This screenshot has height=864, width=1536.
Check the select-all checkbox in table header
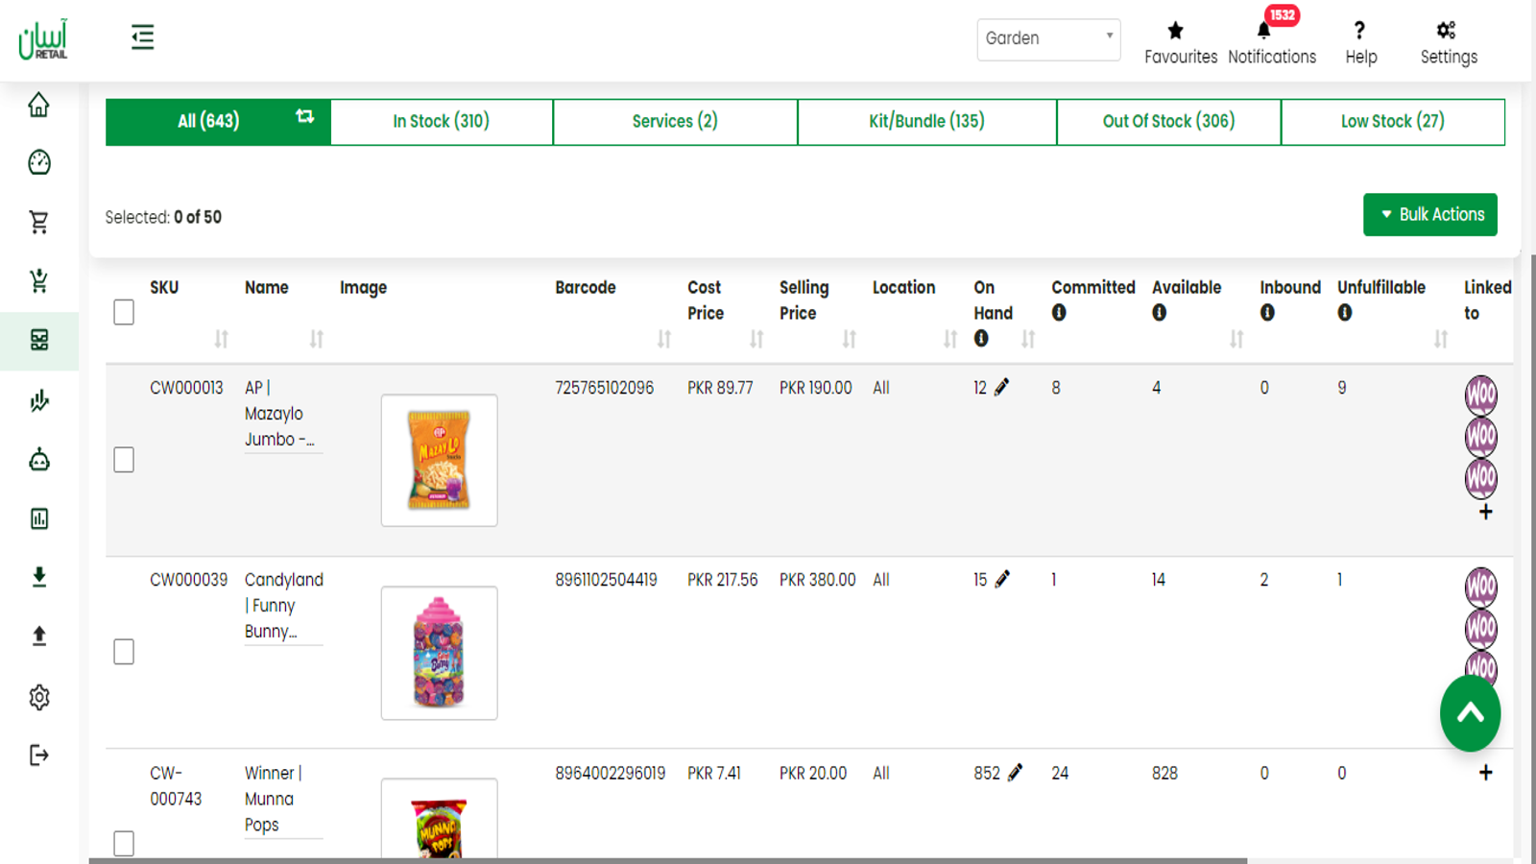[123, 312]
